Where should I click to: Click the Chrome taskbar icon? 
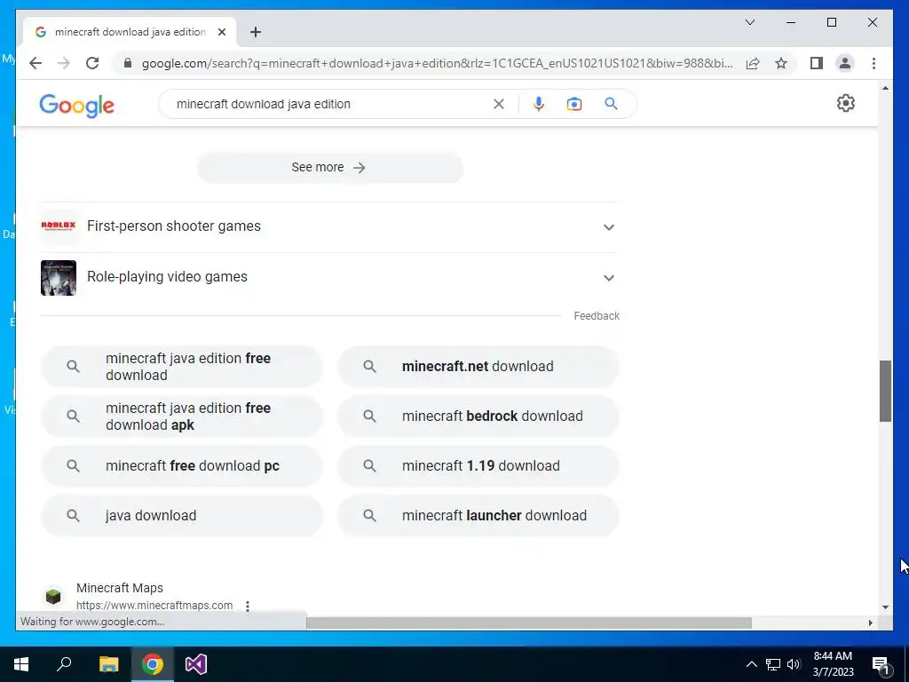click(153, 664)
